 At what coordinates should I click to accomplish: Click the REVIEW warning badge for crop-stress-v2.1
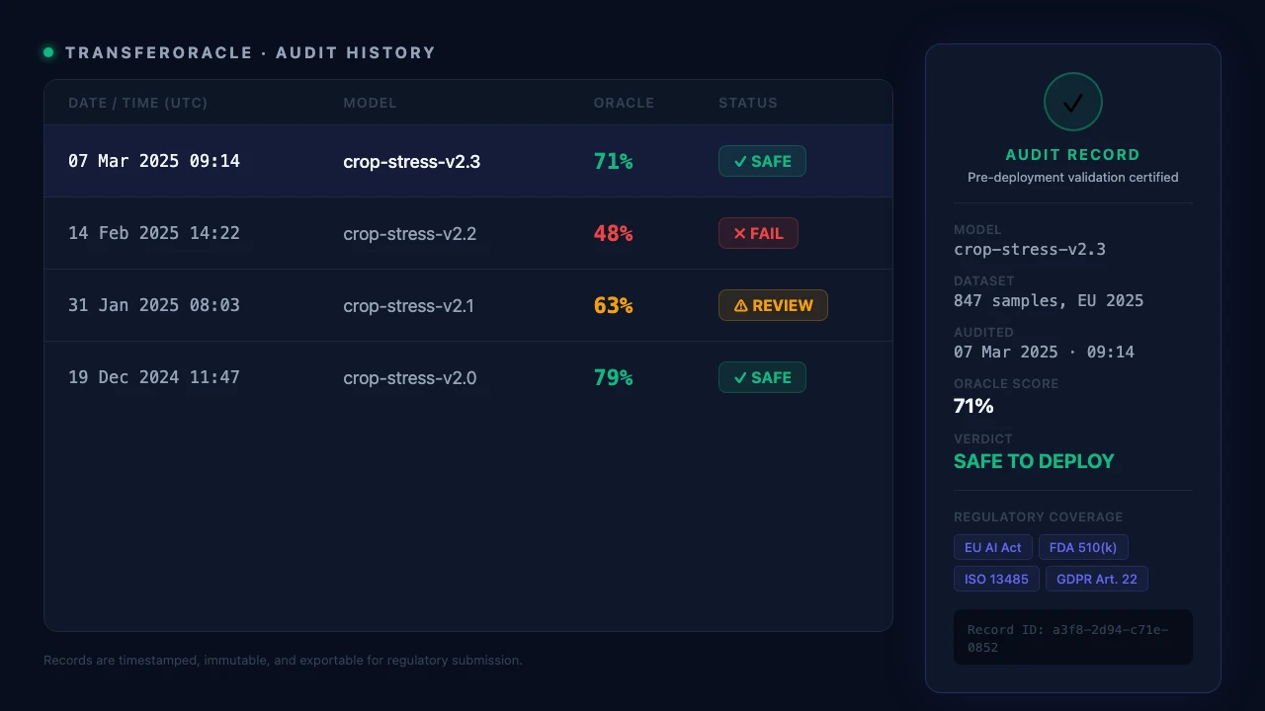(773, 305)
